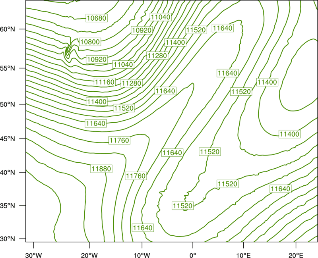Select the 10920 label directly beneath 10800
Image resolution: width=318 pixels, height=258 pixels.
[x=97, y=59]
